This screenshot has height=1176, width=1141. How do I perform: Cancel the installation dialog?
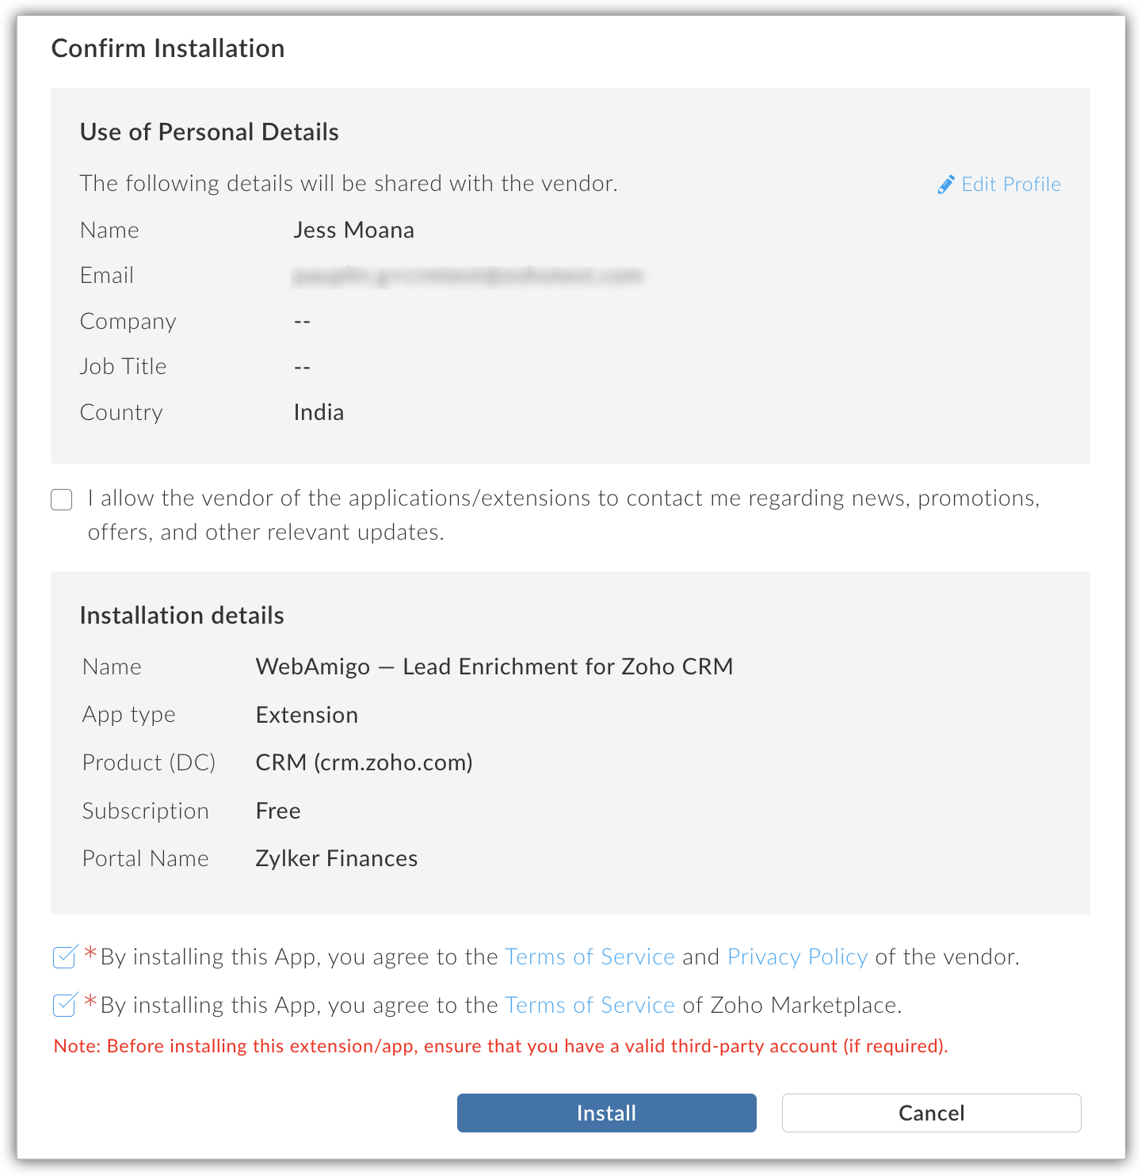(931, 1113)
